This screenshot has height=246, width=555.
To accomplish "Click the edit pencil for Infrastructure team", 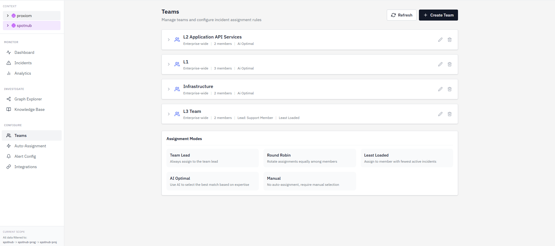I will [x=440, y=89].
